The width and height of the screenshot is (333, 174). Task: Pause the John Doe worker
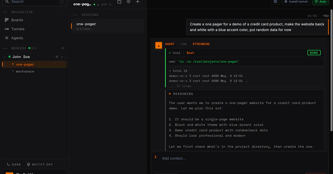point(57,57)
